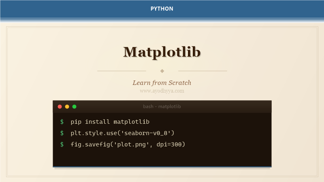The image size is (324, 182).
Task: Click the fig.savefig('plot.png', dpi=300) line
Action: 128,144
